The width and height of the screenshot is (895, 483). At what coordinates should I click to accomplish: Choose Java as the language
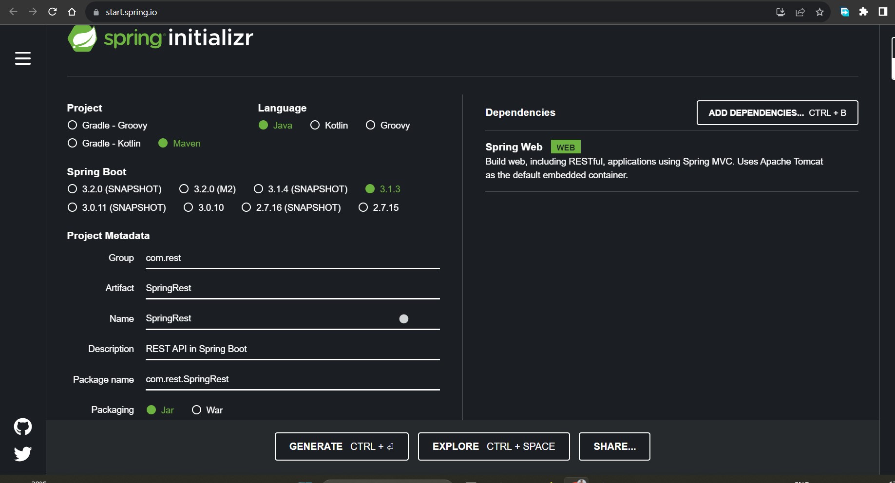(275, 125)
